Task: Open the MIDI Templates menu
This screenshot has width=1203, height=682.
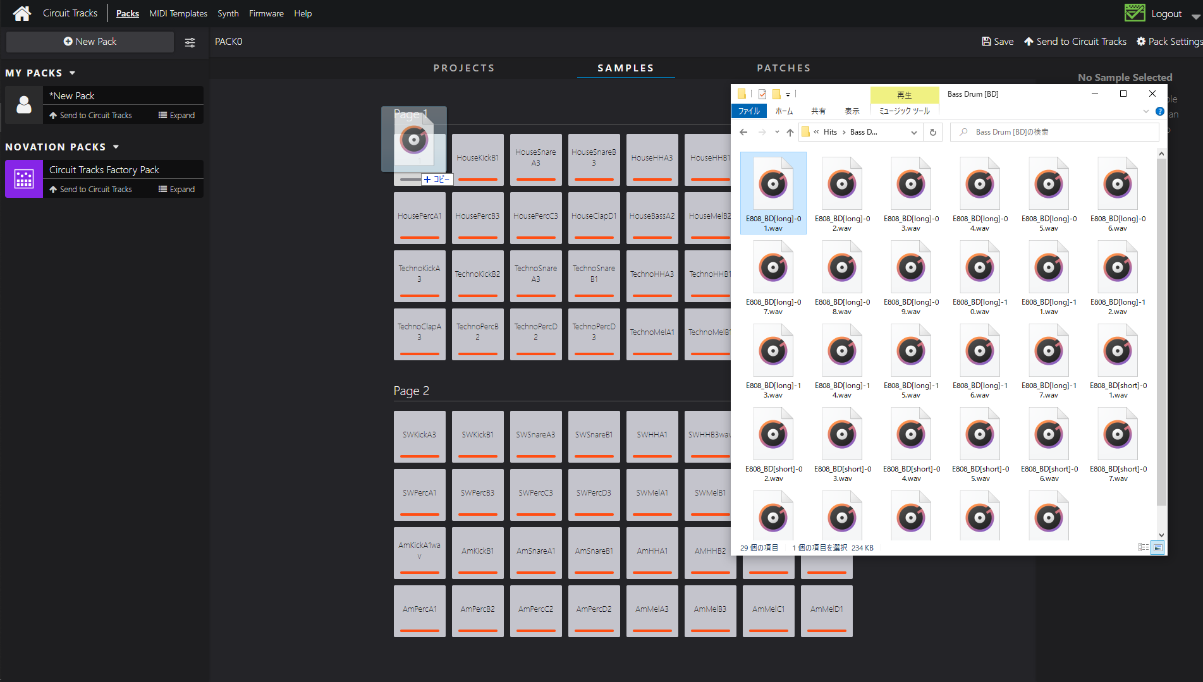Action: tap(178, 13)
